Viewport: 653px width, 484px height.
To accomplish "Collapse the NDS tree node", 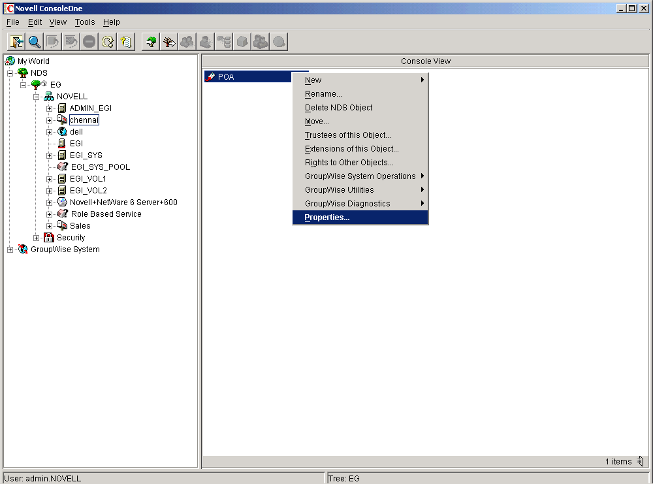I will pyautogui.click(x=10, y=73).
